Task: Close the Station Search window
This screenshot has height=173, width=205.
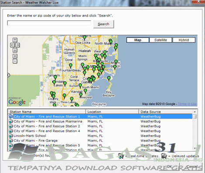Action: click(x=198, y=1)
